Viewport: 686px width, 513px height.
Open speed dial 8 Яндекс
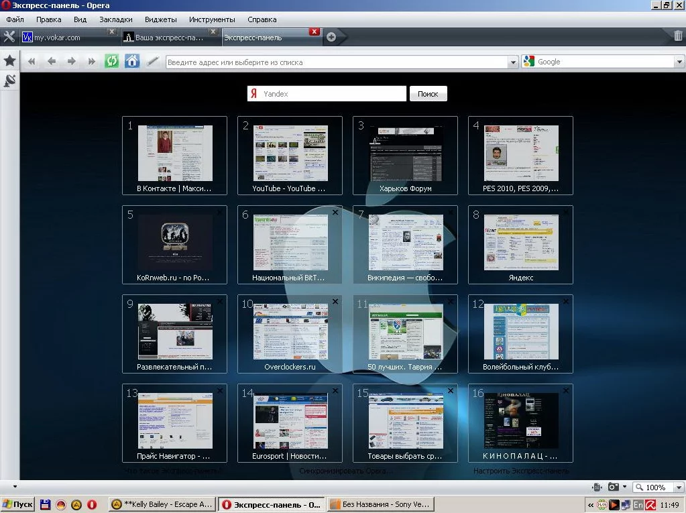click(x=520, y=245)
